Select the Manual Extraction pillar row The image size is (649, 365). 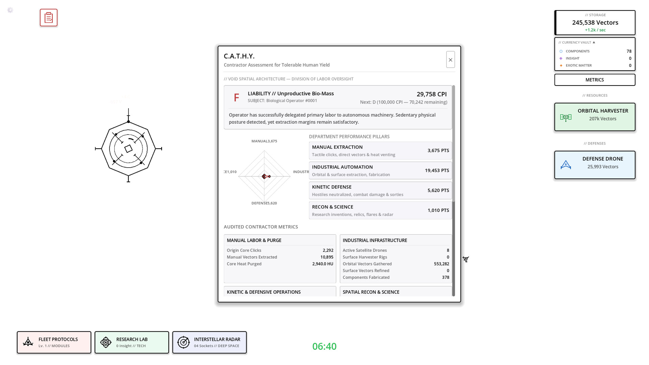380,150
